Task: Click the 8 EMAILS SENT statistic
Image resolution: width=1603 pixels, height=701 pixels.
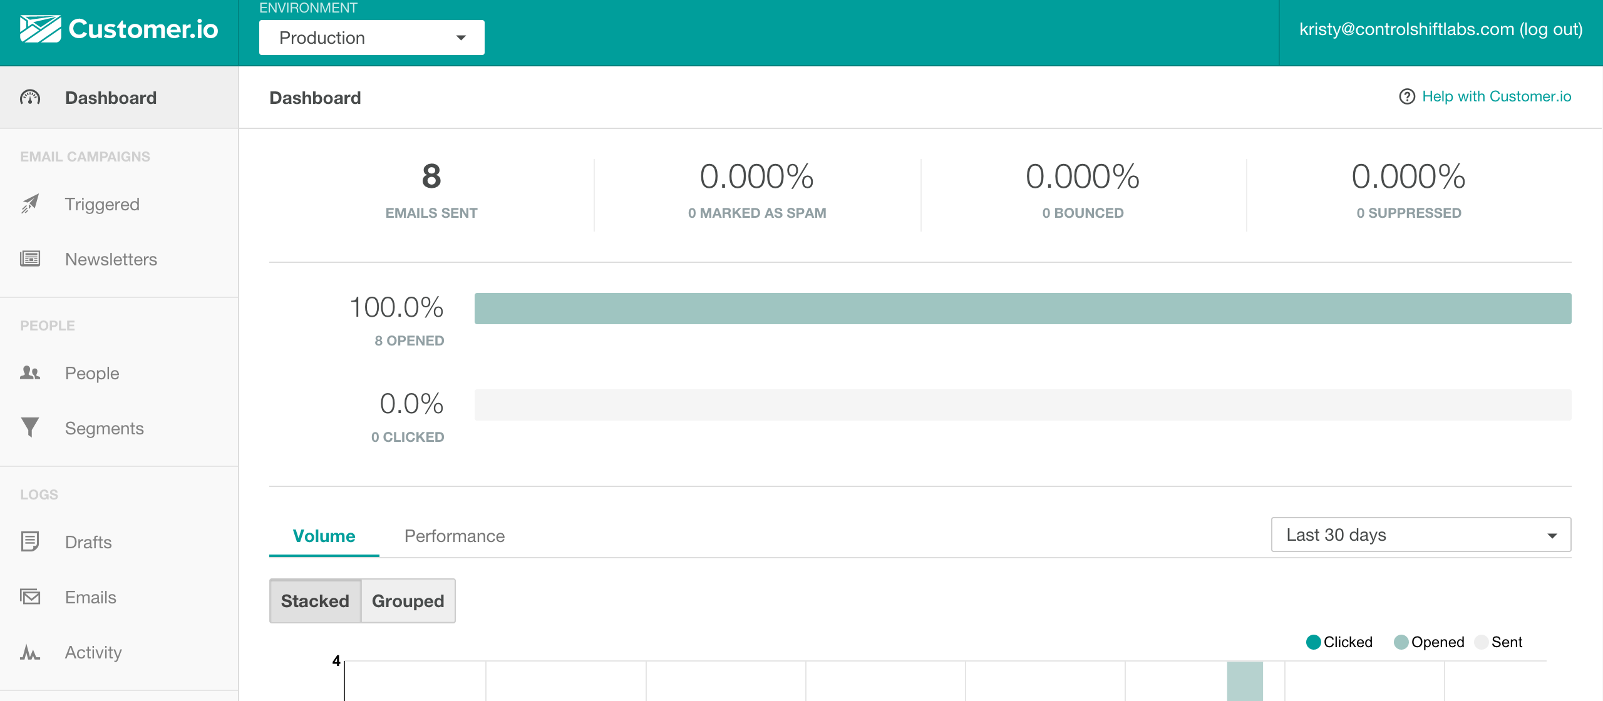Action: tap(431, 190)
